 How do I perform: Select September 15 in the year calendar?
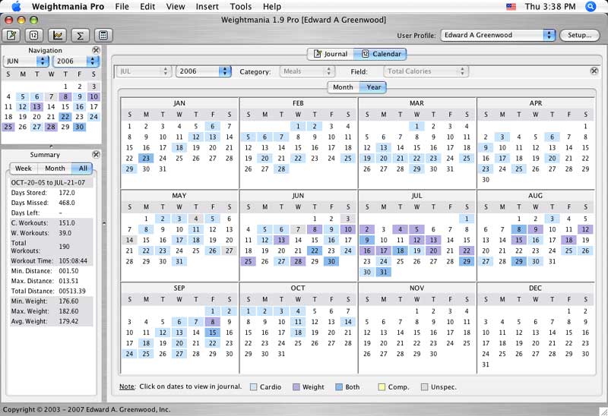click(213, 332)
